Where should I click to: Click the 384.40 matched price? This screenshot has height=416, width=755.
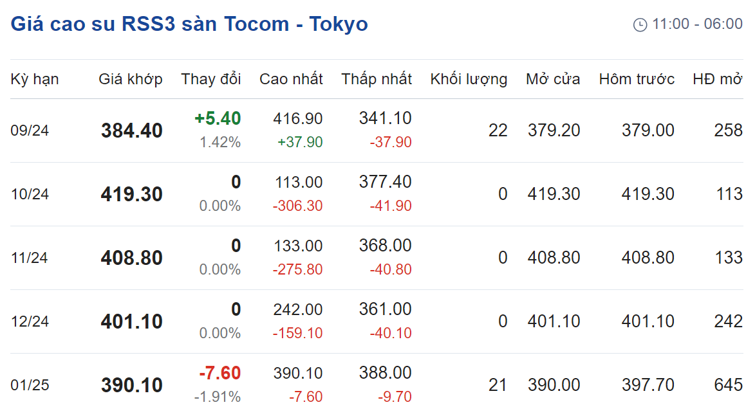(132, 131)
